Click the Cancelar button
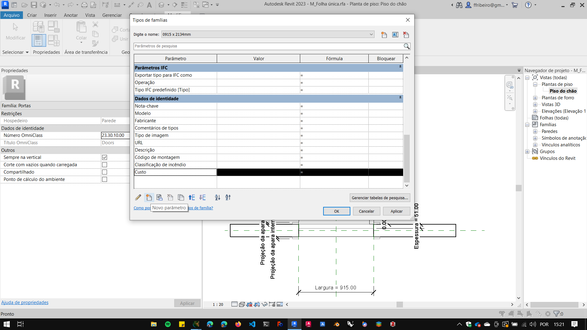This screenshot has height=330, width=587. (x=366, y=211)
